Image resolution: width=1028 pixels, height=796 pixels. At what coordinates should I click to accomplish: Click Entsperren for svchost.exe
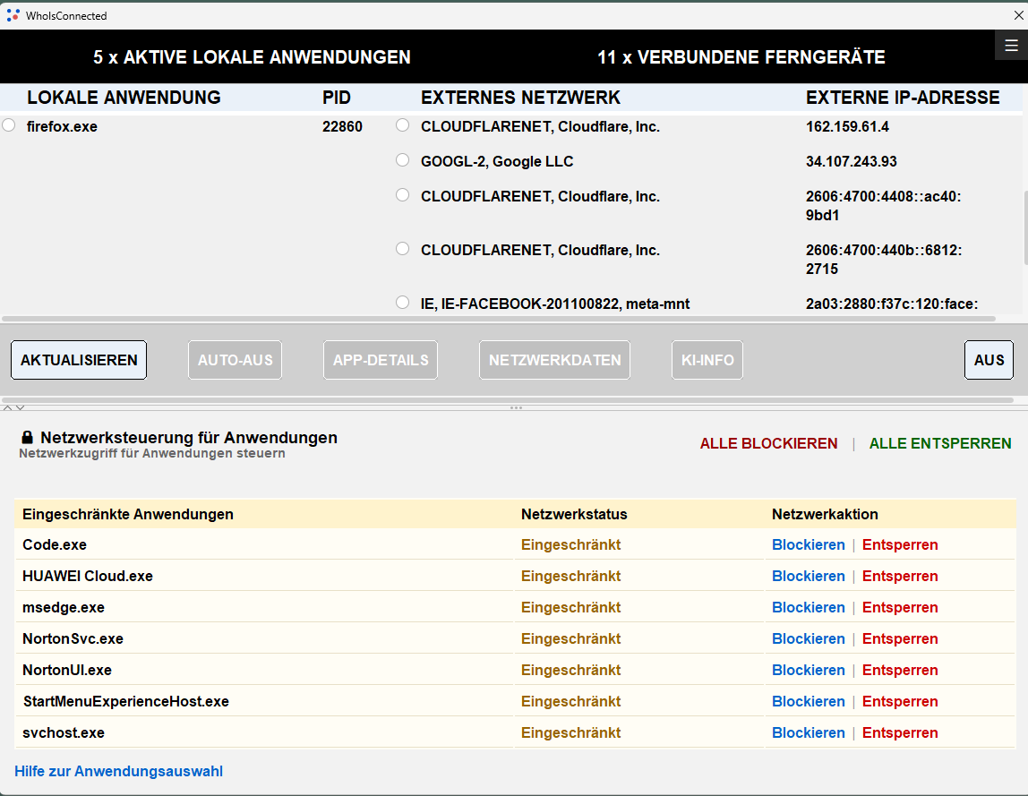(899, 733)
